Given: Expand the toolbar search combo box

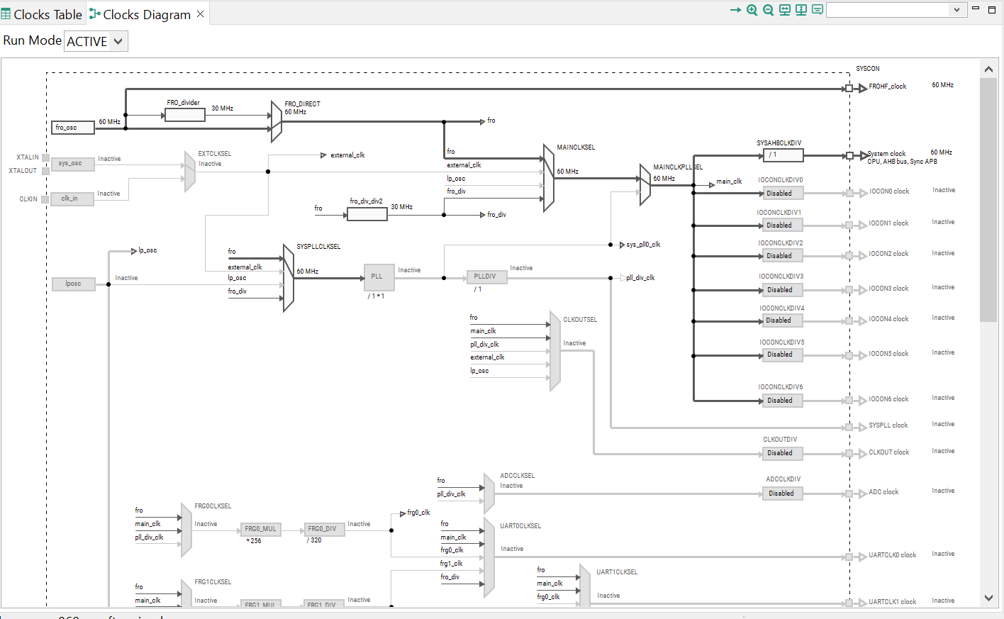Looking at the screenshot, I should (956, 10).
